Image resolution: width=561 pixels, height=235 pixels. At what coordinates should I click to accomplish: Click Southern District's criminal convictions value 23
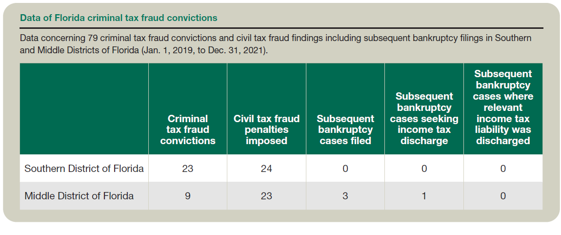[x=188, y=169]
